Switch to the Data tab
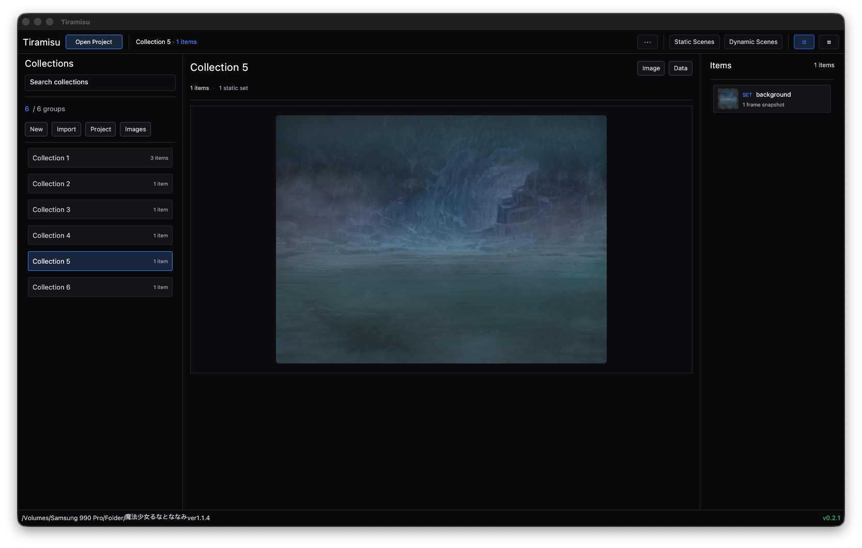 click(x=680, y=68)
